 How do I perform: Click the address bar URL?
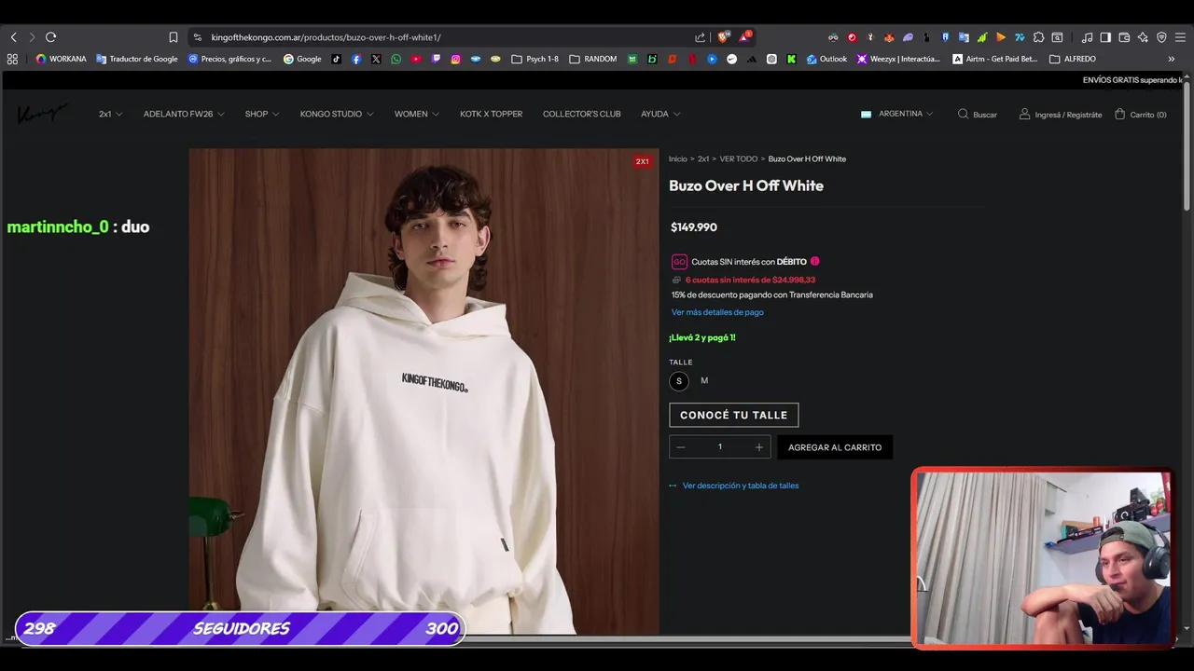pos(326,37)
